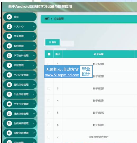Open the 批改信息管理 menu item
Viewport: 137px width, 143px height.
coord(20,114)
